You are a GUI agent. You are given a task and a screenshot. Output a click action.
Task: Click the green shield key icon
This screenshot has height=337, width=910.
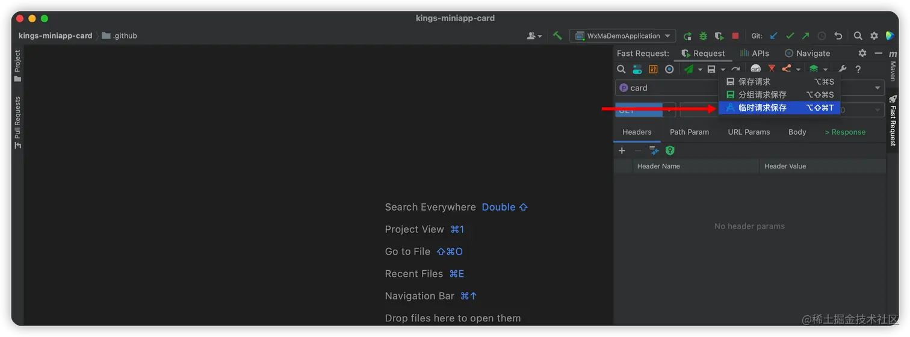point(670,150)
